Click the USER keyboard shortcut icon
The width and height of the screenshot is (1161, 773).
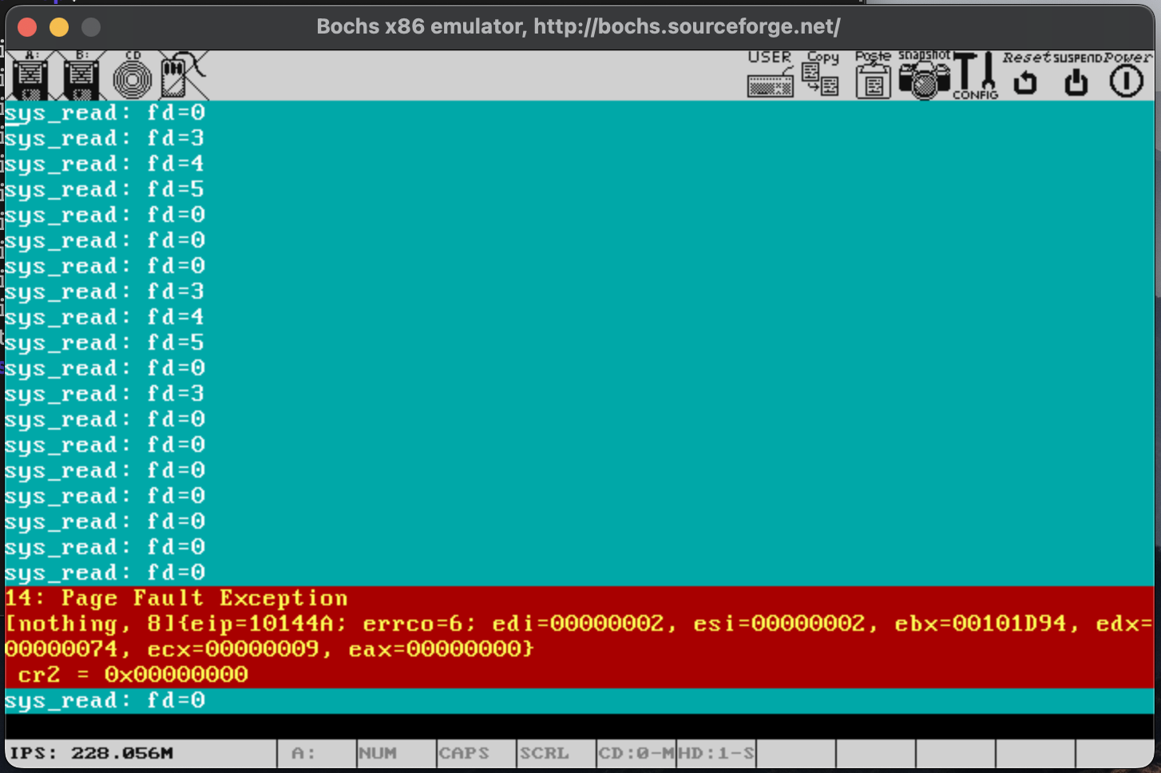point(771,74)
